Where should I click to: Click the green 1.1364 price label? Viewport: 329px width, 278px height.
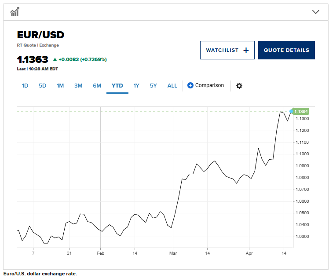(301, 111)
